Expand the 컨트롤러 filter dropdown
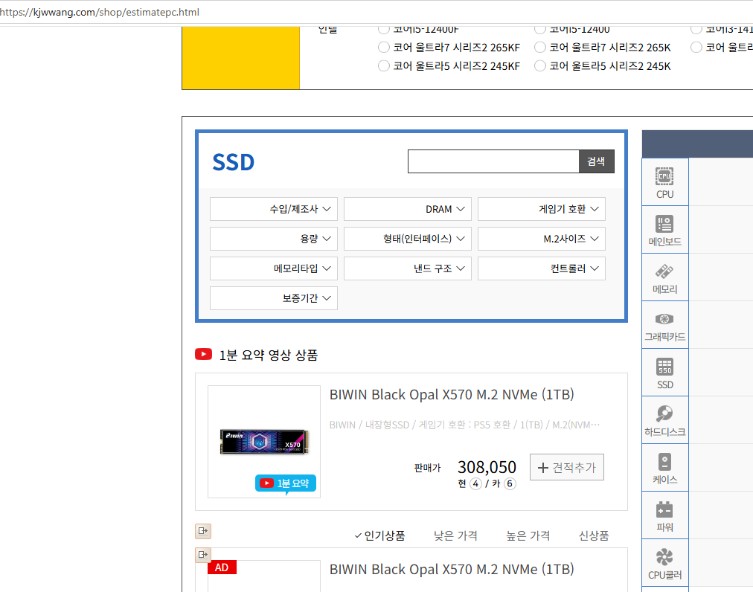 click(542, 268)
